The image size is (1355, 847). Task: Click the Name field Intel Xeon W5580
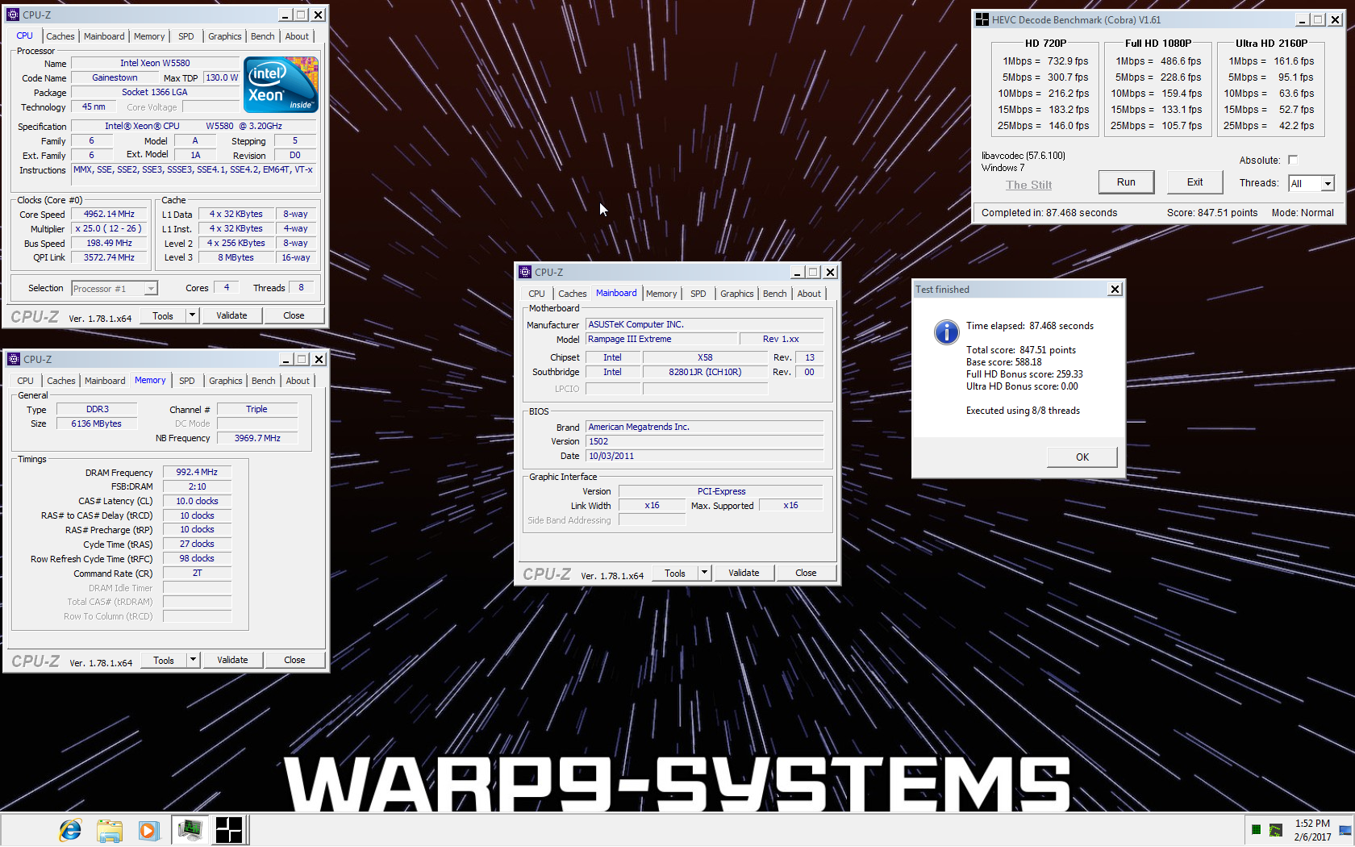[155, 63]
